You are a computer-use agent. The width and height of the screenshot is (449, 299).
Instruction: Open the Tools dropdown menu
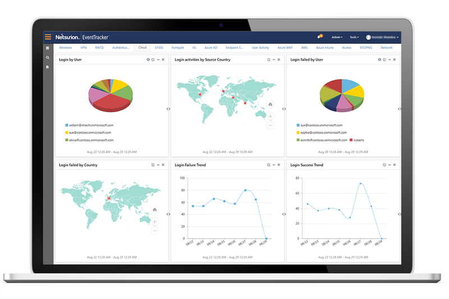[354, 37]
